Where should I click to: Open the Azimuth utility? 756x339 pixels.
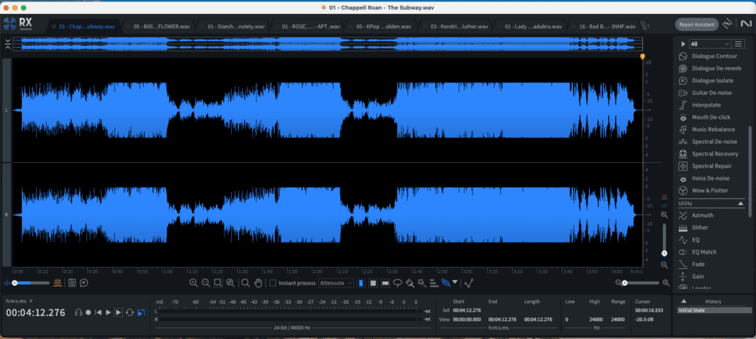695,215
